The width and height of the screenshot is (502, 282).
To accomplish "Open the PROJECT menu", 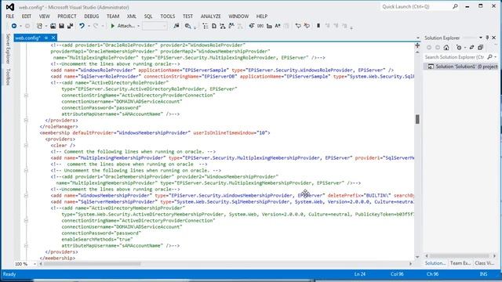I will click(x=67, y=16).
